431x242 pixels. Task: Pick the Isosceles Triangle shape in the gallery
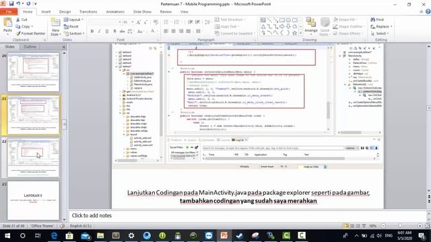[263, 26]
